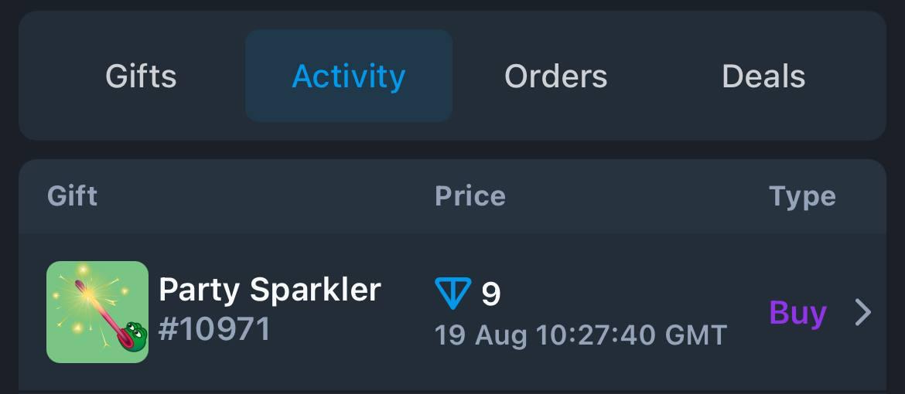Open the Orders tab
This screenshot has width=905, height=394.
556,76
